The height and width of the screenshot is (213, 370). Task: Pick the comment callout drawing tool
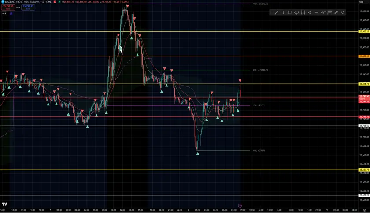[x=290, y=12]
